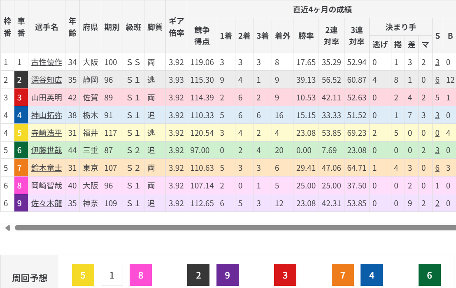The height and width of the screenshot is (288, 456).
Task: Select orange number 7 badge in 周回予想 row
Action: pos(343,275)
